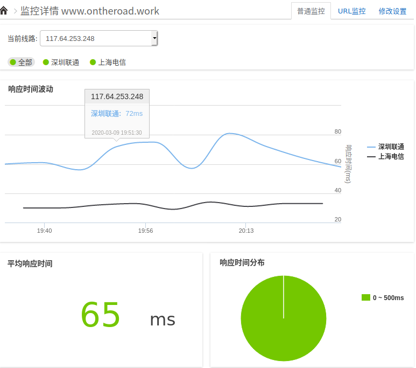Viewport: 416px width, 368px height.
Task: Click the home icon in breadcrumb
Action: tap(4, 10)
